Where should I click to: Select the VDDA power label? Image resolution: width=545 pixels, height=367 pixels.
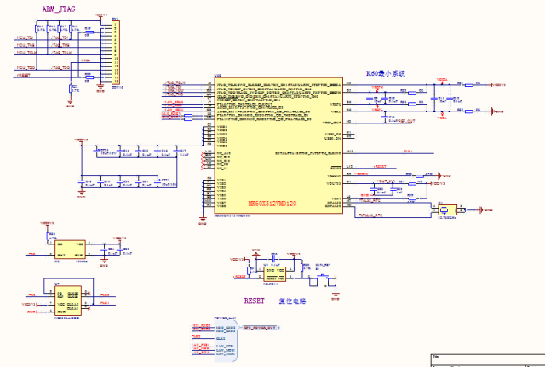coord(442,80)
